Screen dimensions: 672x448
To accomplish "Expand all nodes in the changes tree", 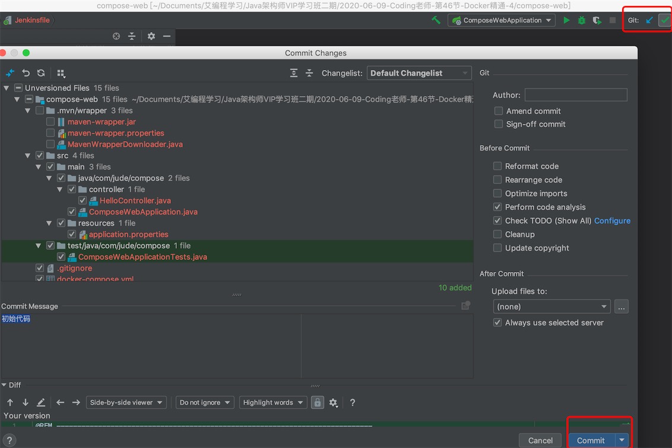I will tap(294, 73).
